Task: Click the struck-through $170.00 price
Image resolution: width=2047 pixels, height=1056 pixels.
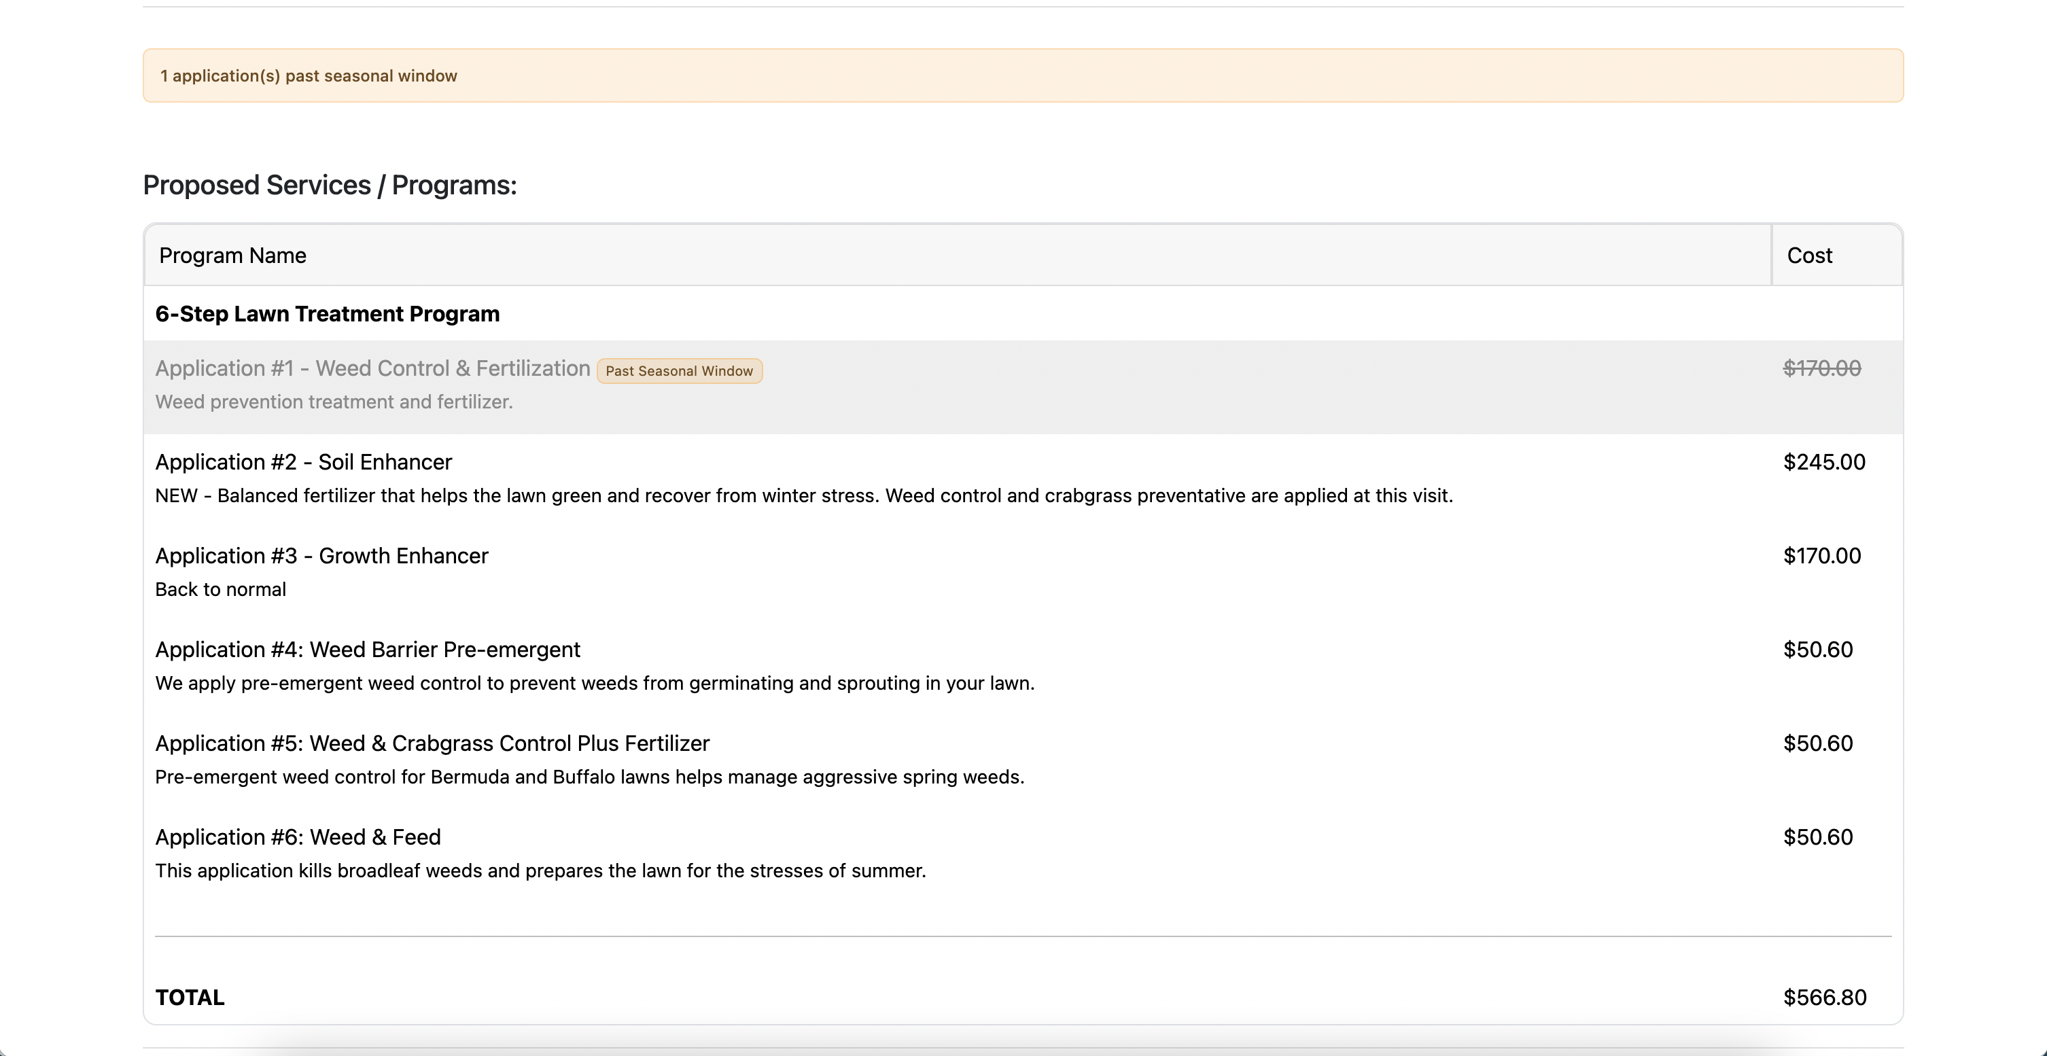Action: point(1821,369)
